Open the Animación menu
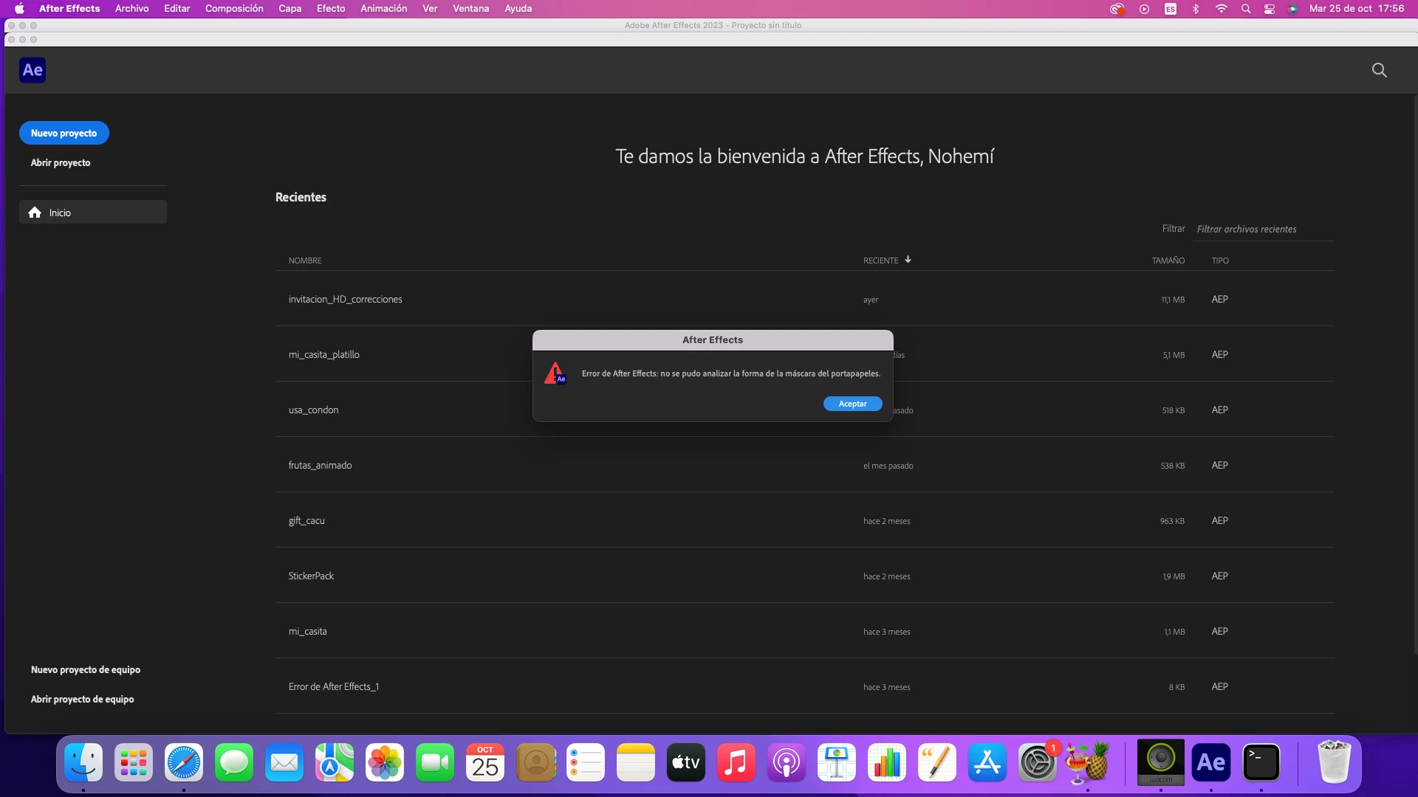 383,9
